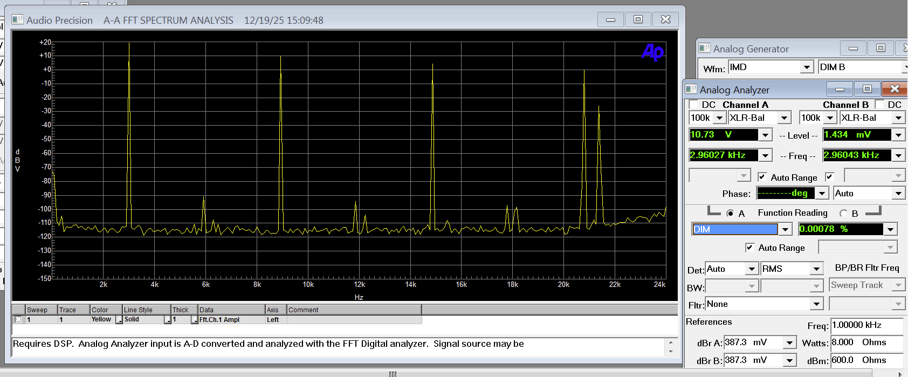Click the dBm 600.0 Ohms field
The width and height of the screenshot is (908, 377).
pos(866,360)
